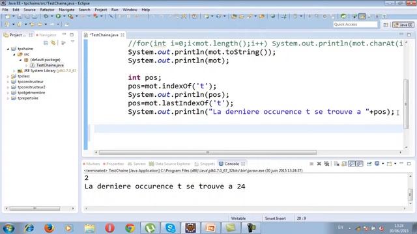
Task: Switch to the Markers tab
Action: coord(91,164)
